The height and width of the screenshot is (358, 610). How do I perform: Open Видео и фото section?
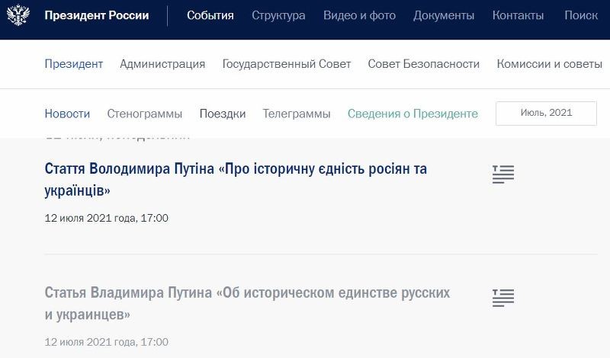coord(359,15)
